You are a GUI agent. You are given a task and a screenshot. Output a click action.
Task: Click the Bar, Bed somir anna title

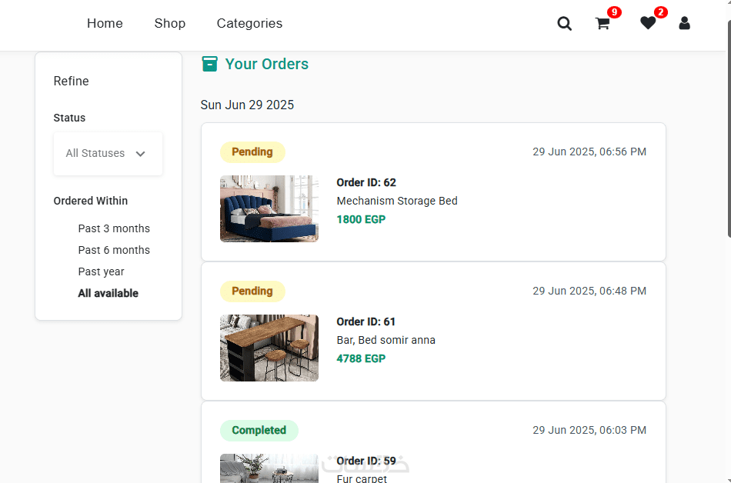(x=386, y=340)
